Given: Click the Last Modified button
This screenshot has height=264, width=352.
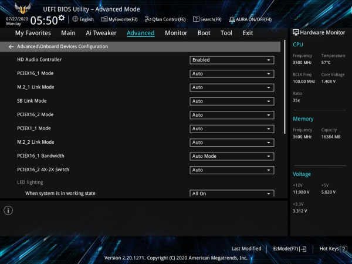Looking at the screenshot, I should click(246, 249).
